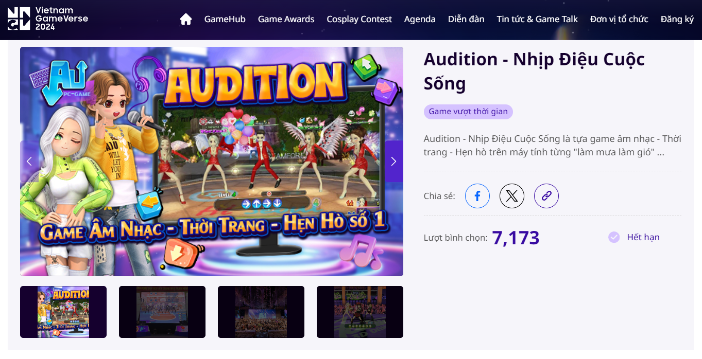Viewport: 702px width, 359px height.
Task: Open GameHub menu item
Action: click(225, 19)
